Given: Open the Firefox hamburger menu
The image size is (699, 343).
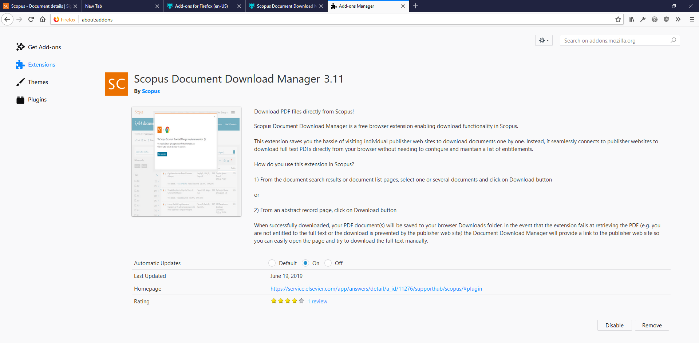Looking at the screenshot, I should pyautogui.click(x=692, y=20).
